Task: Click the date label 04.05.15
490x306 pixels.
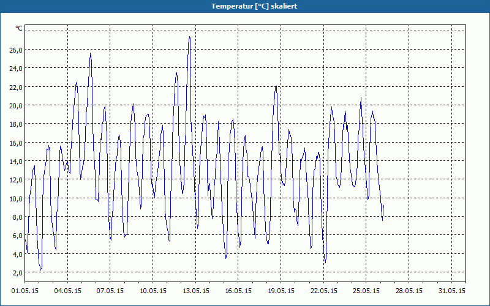Action: 68,291
